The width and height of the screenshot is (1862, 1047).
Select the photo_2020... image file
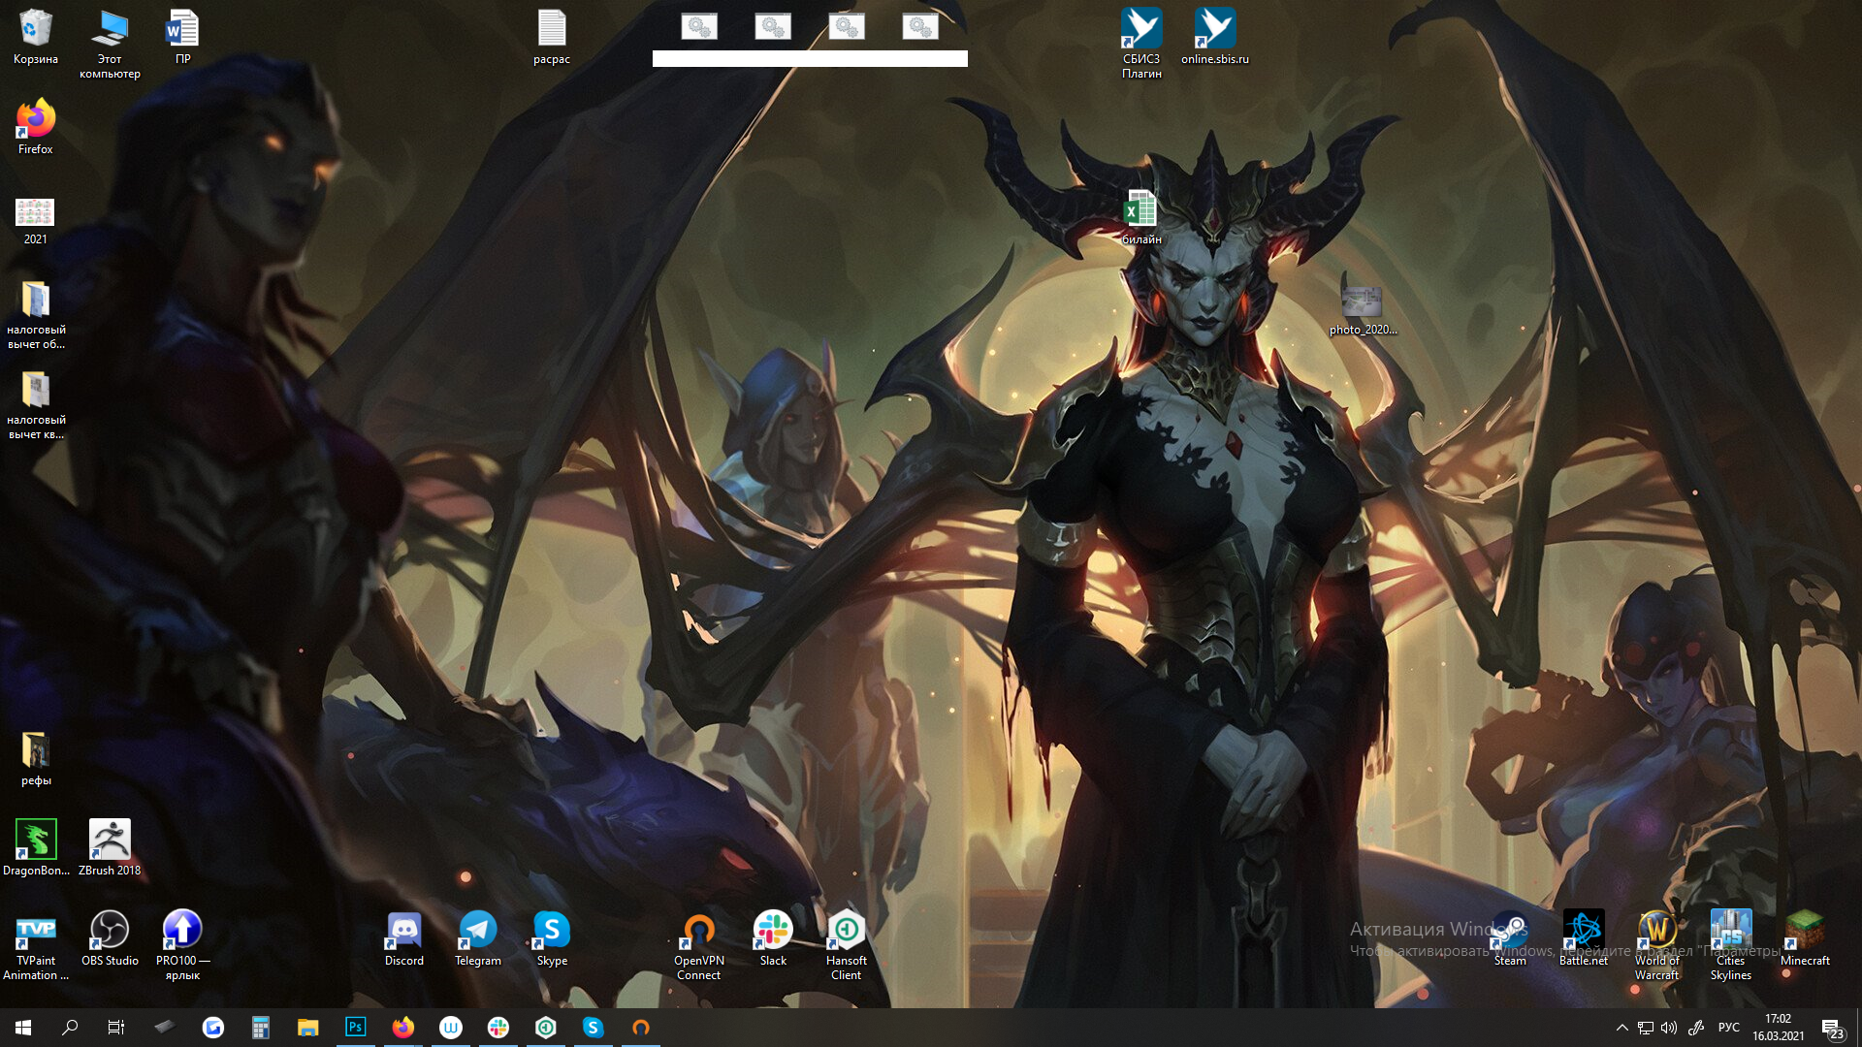point(1363,310)
